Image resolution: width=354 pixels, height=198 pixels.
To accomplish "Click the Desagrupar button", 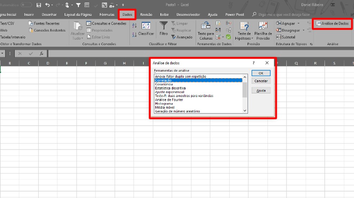I will 288,30.
